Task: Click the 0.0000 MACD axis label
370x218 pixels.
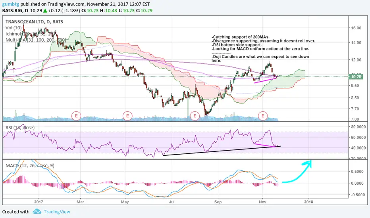Action: tap(357, 183)
